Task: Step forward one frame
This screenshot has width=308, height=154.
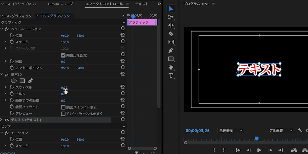Action: [x=270, y=150]
